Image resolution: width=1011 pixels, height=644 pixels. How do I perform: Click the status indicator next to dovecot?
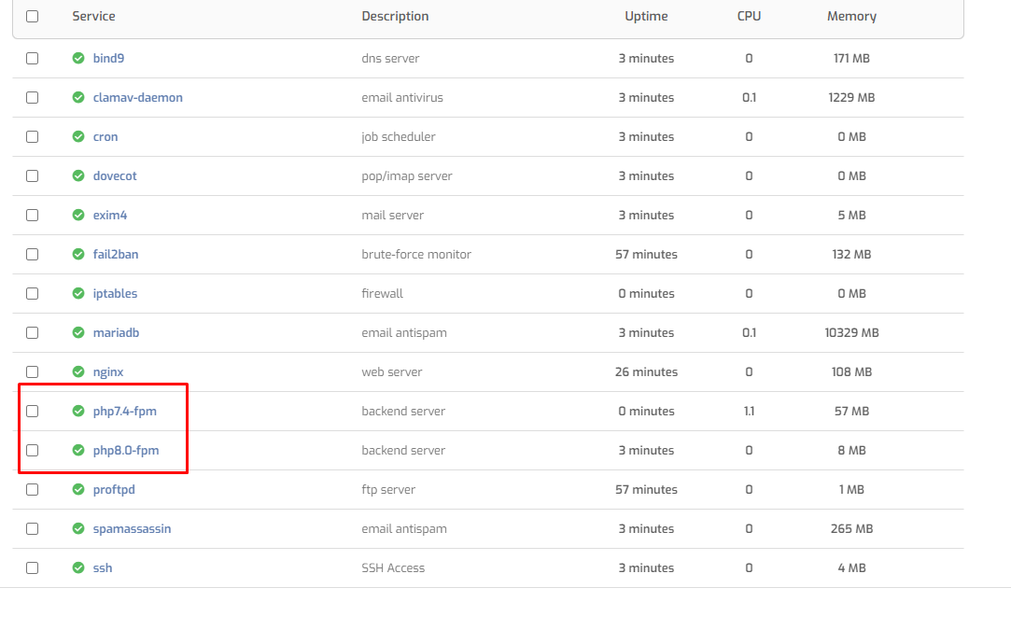click(x=78, y=175)
